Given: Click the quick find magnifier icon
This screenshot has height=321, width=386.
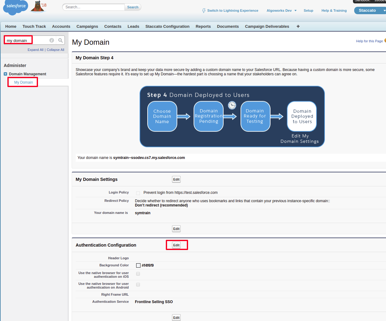Looking at the screenshot, I should tap(61, 40).
